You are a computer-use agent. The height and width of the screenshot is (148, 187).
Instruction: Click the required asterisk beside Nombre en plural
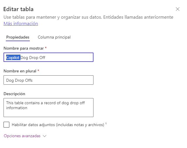(x=38, y=71)
